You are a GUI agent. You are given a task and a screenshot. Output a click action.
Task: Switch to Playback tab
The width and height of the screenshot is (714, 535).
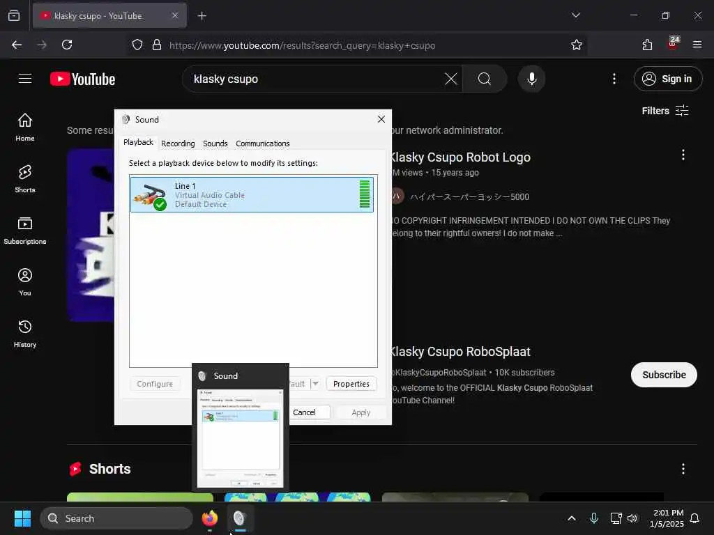(138, 142)
